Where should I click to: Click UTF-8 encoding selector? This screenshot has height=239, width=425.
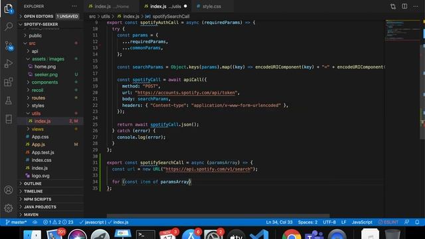(329, 222)
